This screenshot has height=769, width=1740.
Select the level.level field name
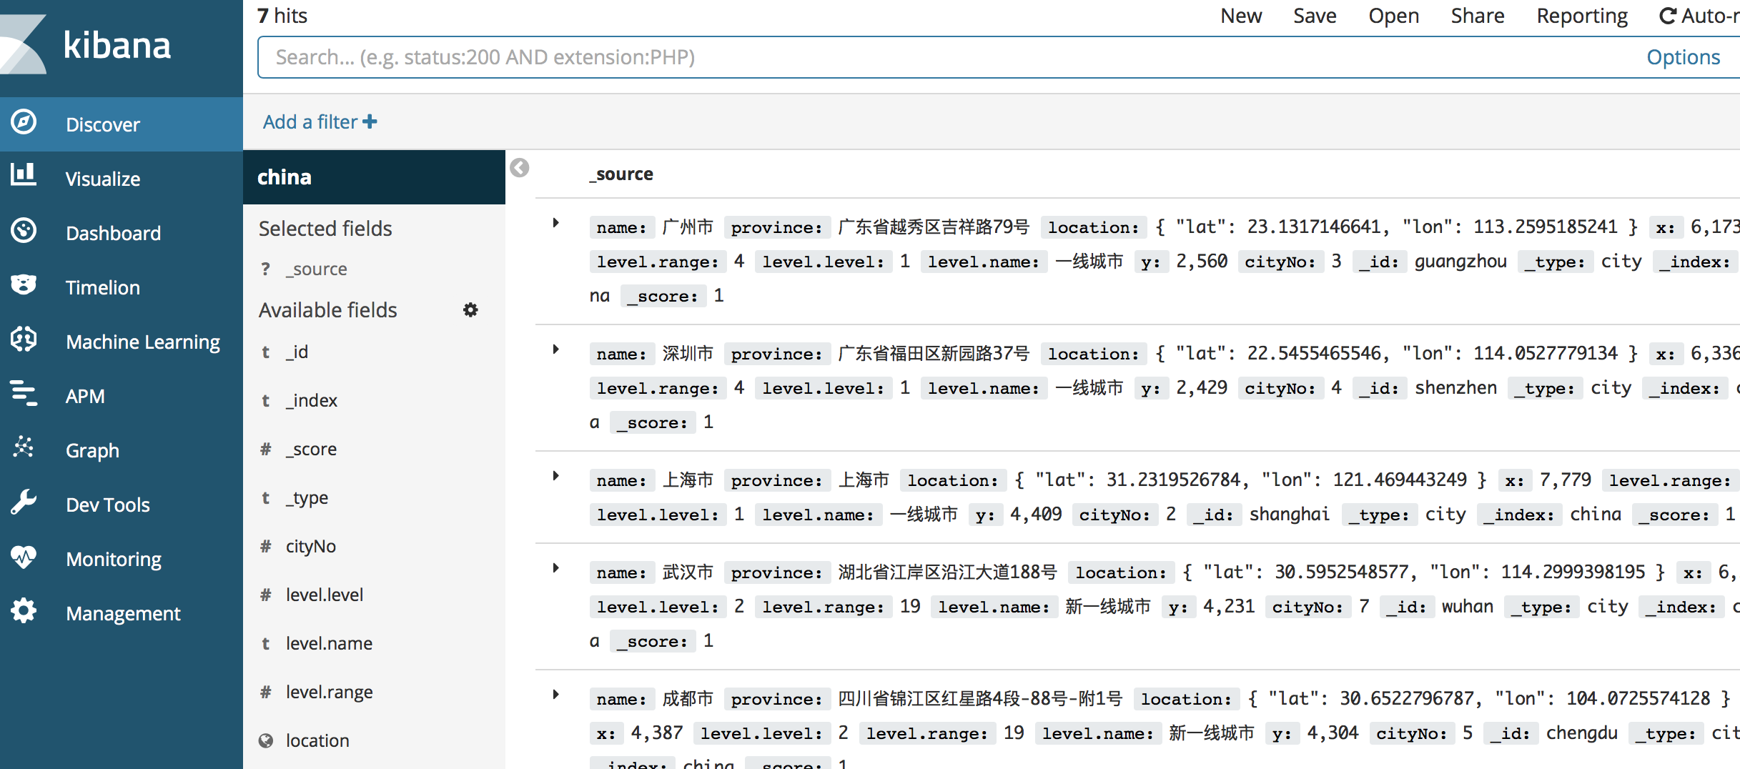(x=325, y=595)
